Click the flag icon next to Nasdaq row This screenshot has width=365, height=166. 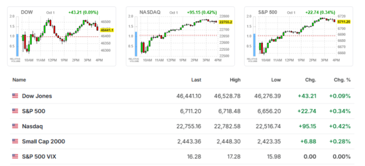pyautogui.click(x=15, y=126)
